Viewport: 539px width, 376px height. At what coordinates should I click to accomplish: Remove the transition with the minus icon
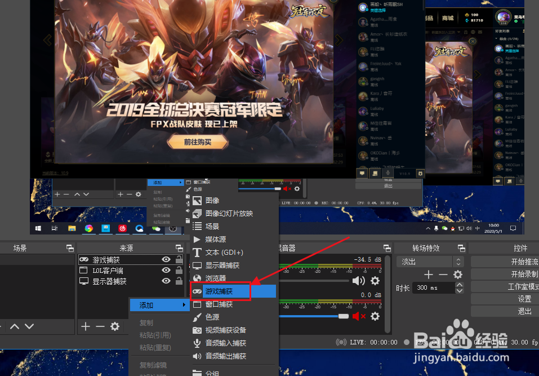pyautogui.click(x=443, y=275)
